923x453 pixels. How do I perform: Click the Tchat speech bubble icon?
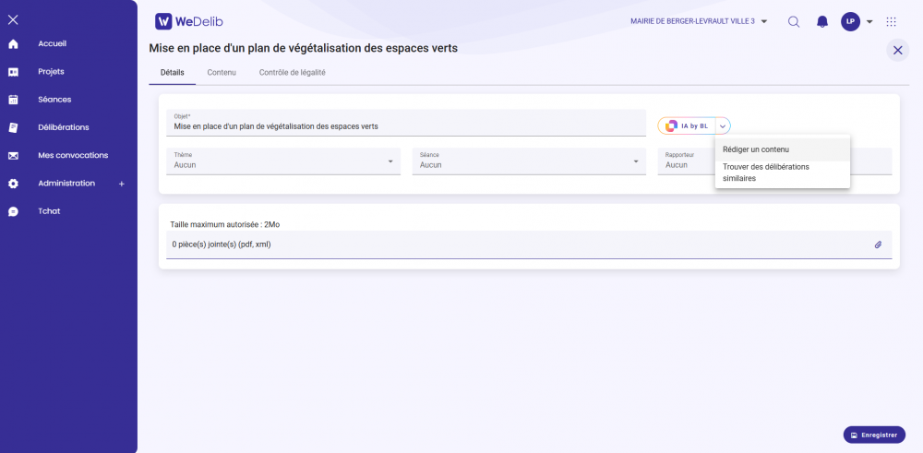(x=13, y=211)
